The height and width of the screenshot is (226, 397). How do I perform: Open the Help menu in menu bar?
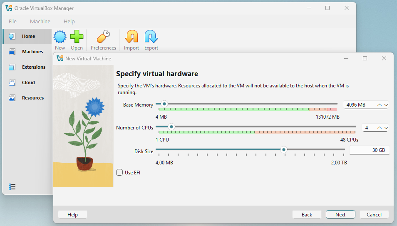coord(69,22)
